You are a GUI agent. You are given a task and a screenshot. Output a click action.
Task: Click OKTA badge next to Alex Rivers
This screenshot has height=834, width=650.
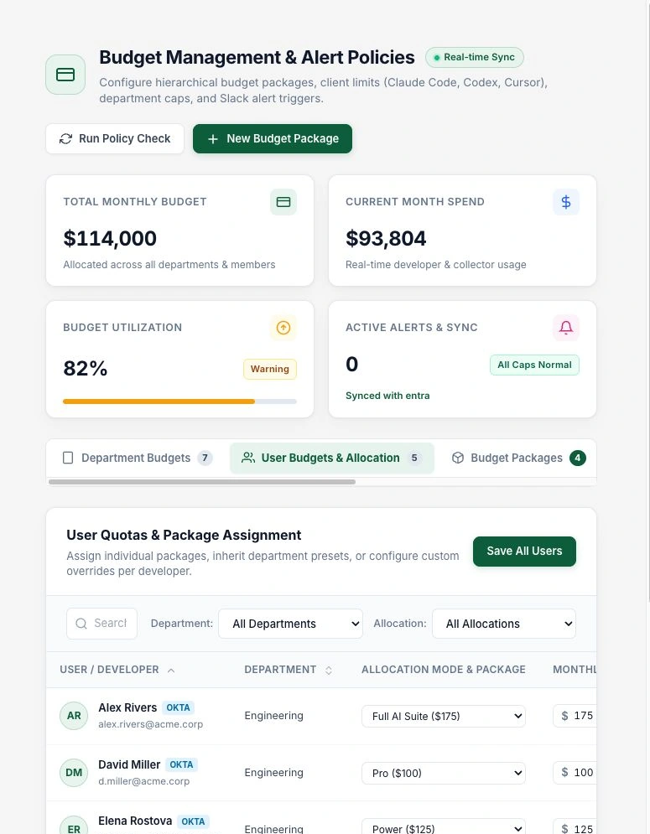178,708
